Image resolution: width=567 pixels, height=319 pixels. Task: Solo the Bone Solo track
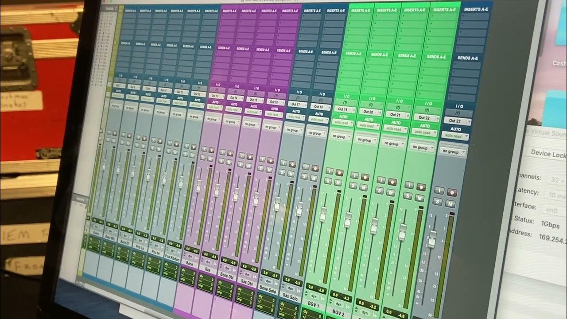pyautogui.click(x=282, y=173)
